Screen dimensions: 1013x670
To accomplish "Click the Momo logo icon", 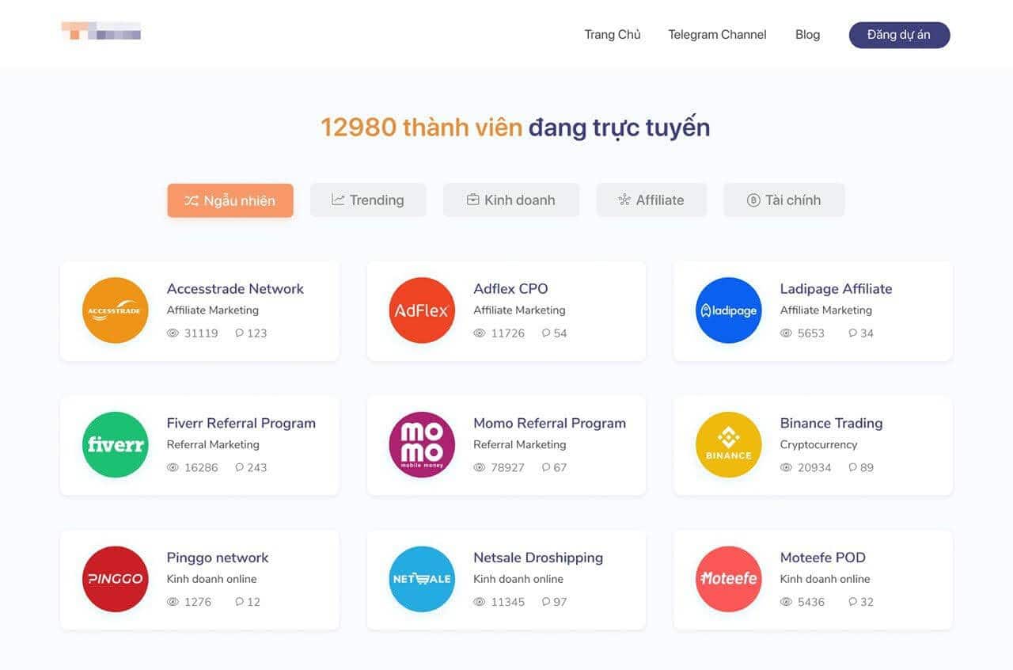I will pyautogui.click(x=422, y=445).
